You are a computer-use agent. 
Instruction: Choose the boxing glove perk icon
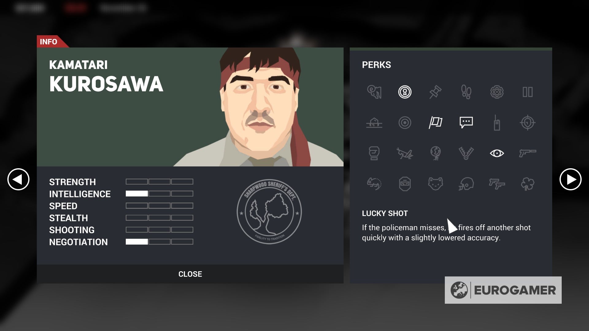pos(374,153)
